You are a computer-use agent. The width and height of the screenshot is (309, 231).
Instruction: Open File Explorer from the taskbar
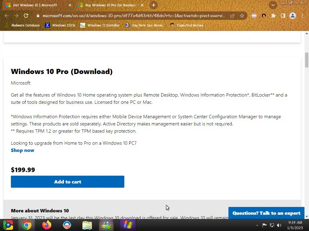pyautogui.click(x=87, y=225)
